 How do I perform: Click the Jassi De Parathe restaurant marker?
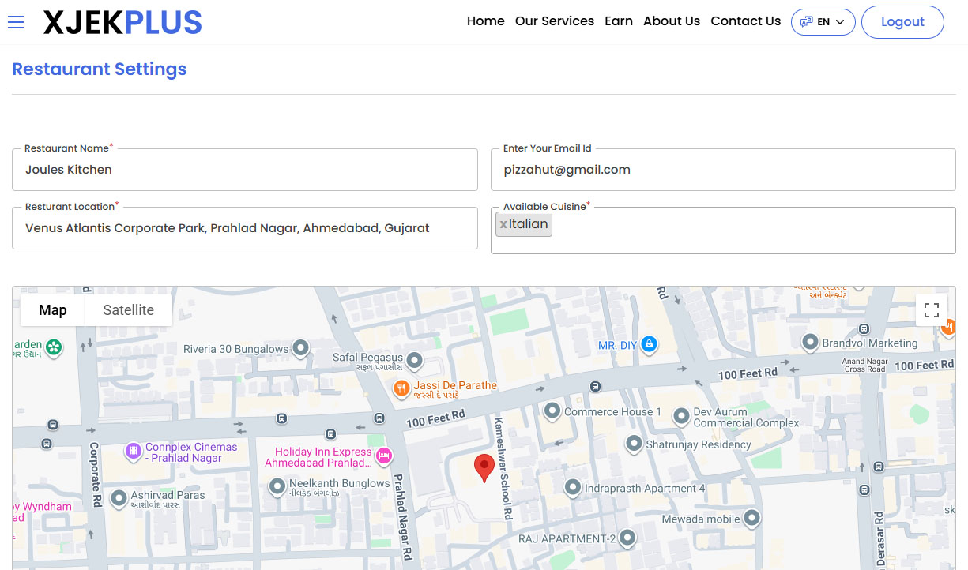(x=402, y=388)
